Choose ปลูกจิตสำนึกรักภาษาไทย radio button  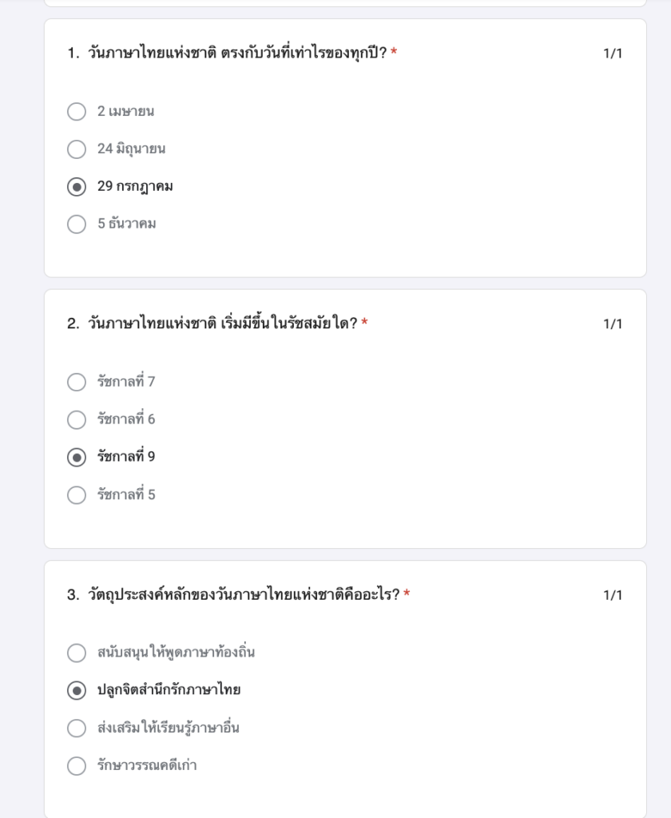[77, 690]
